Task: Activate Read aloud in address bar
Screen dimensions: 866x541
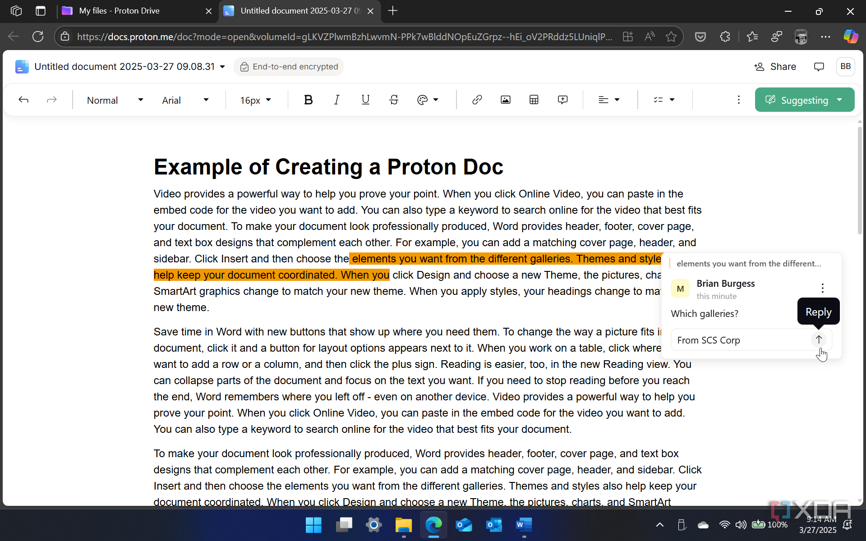Action: (x=649, y=37)
